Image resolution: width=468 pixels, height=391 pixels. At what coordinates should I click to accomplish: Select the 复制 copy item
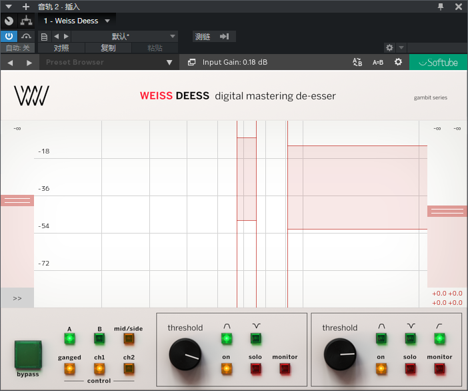(x=108, y=48)
